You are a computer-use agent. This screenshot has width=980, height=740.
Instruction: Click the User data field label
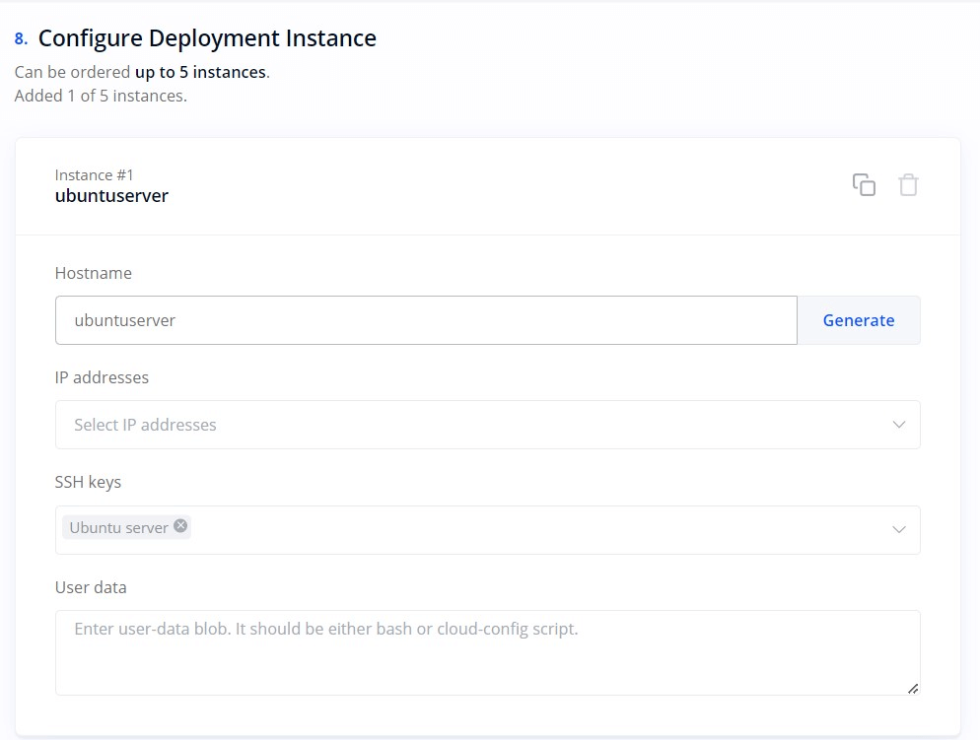pos(91,587)
